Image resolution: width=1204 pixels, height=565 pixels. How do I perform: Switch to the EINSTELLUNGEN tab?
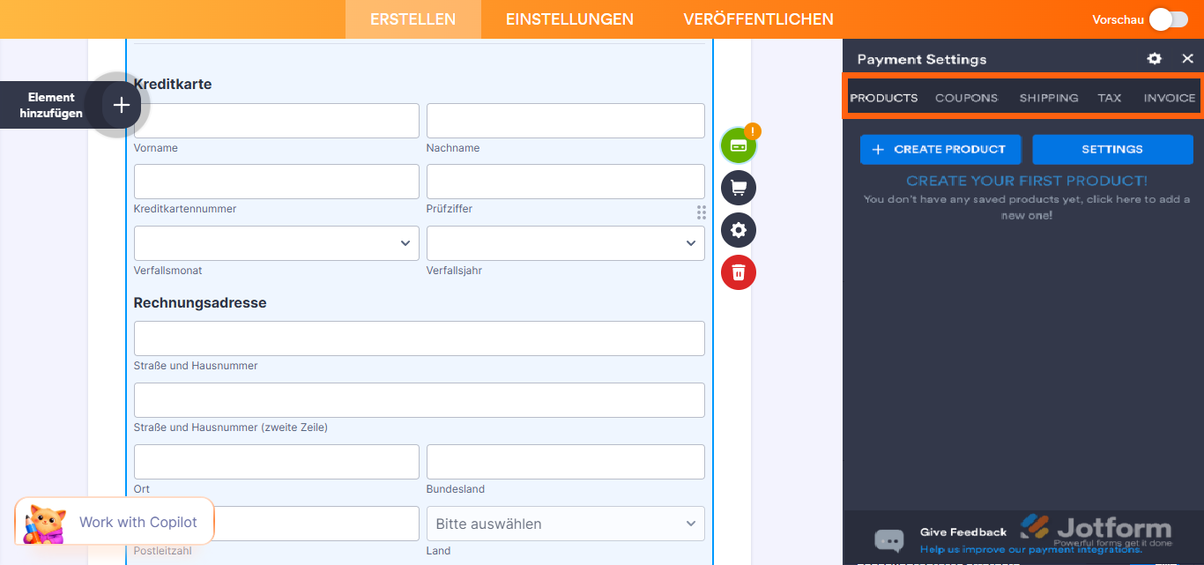tap(569, 19)
